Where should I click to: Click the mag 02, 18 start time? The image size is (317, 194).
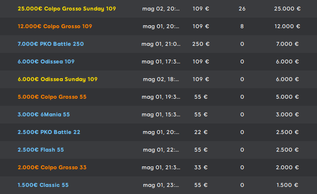[x=161, y=79]
